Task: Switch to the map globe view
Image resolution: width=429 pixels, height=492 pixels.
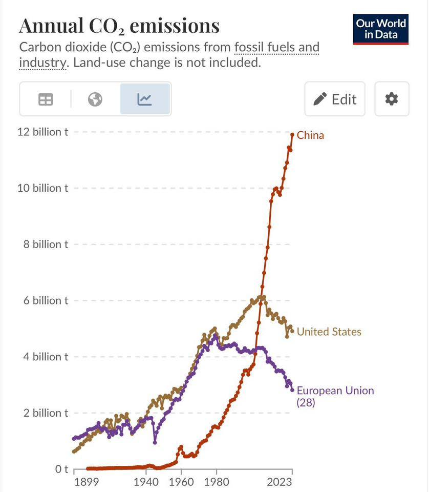Action: 95,99
